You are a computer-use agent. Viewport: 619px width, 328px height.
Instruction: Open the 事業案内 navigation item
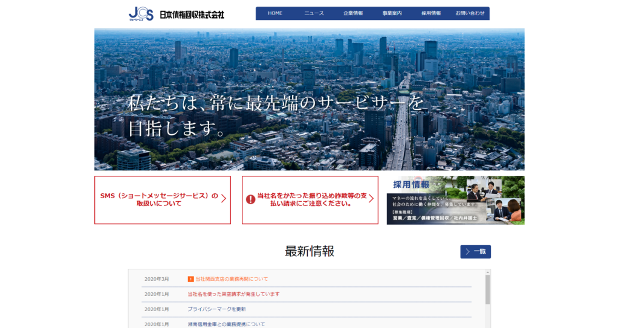(392, 13)
